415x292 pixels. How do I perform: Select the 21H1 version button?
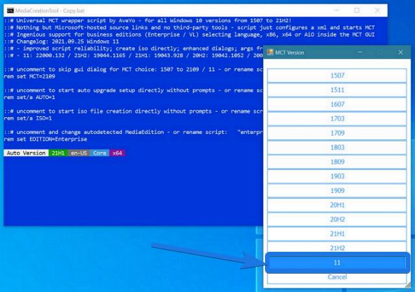(337, 234)
